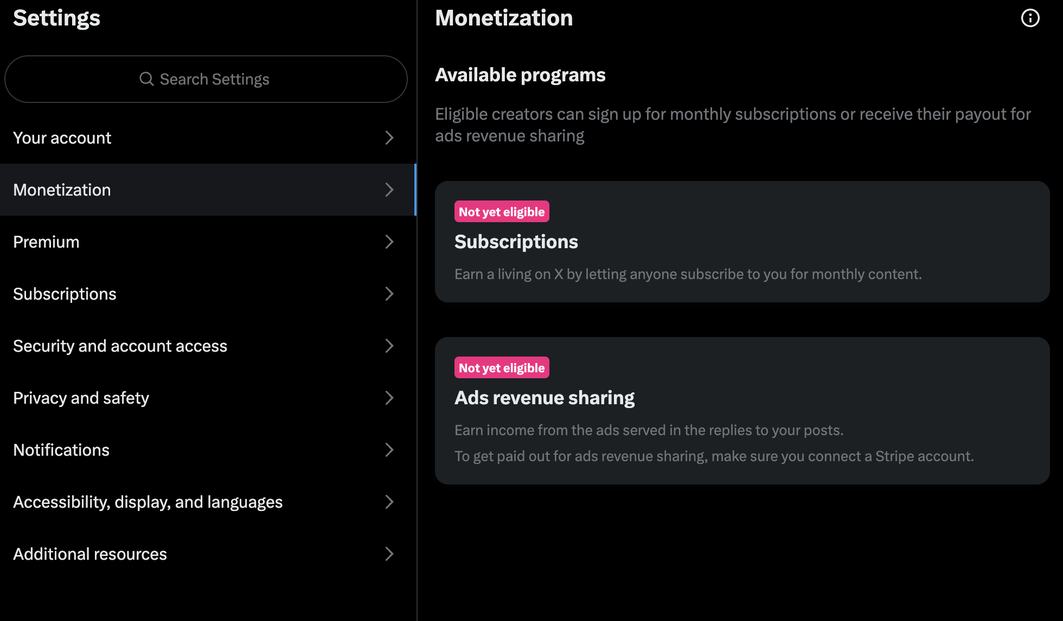Click the Notifications chevron arrow

tap(389, 450)
